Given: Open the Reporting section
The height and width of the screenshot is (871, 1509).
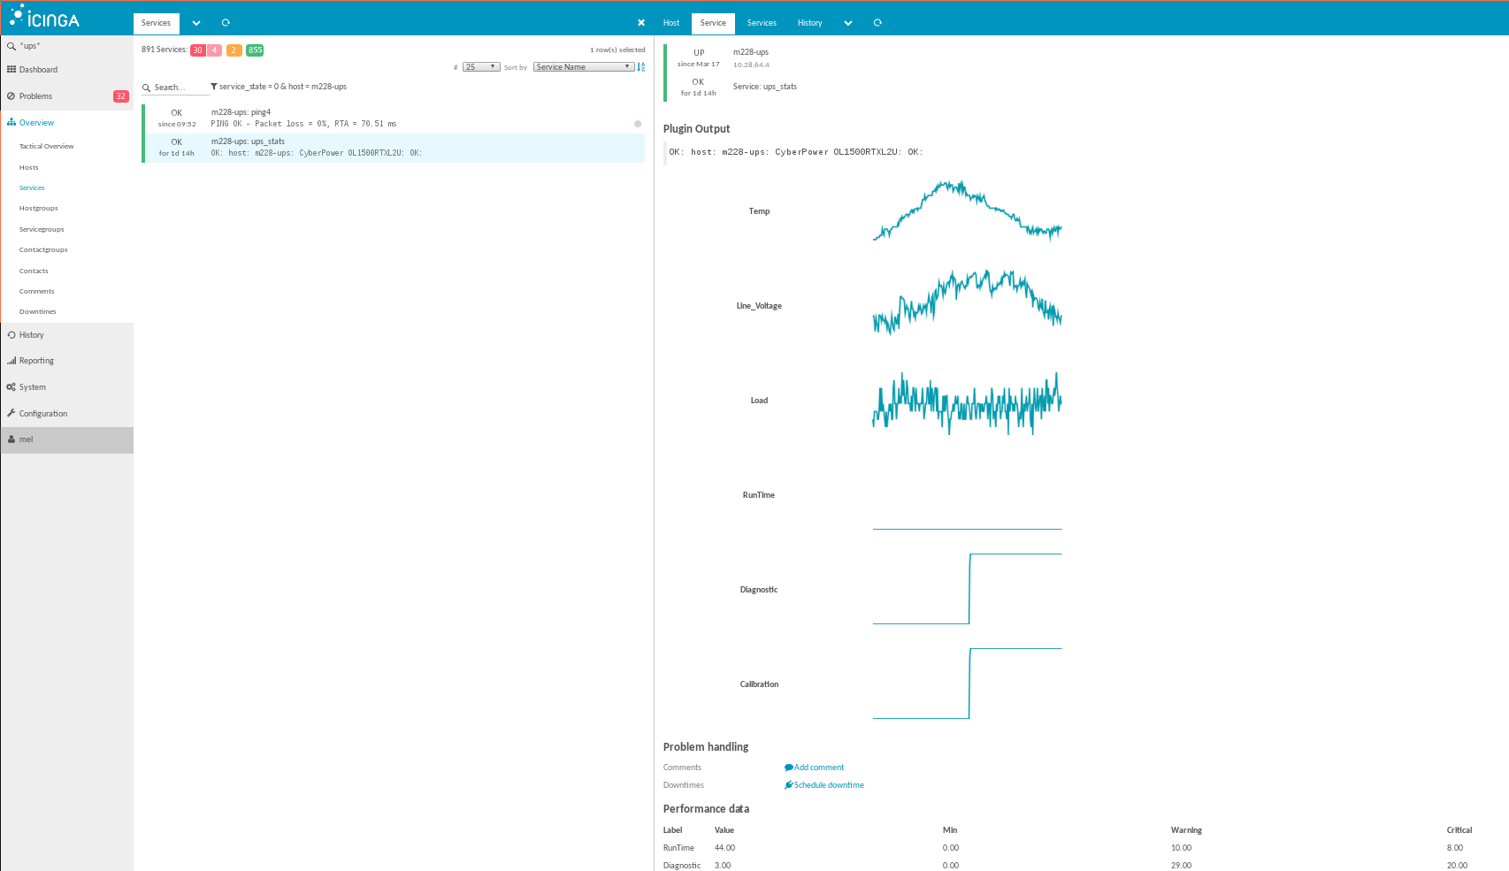Looking at the screenshot, I should coord(36,361).
